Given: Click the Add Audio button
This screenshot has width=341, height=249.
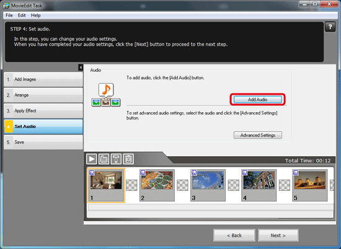Looking at the screenshot, I should point(258,100).
